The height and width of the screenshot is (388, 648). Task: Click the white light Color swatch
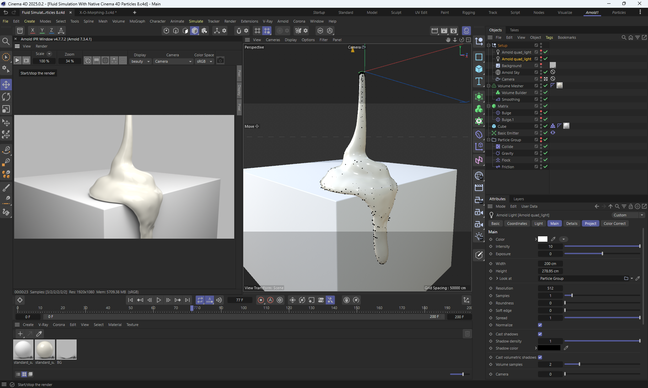coord(542,239)
